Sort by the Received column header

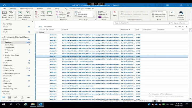coord(128,30)
